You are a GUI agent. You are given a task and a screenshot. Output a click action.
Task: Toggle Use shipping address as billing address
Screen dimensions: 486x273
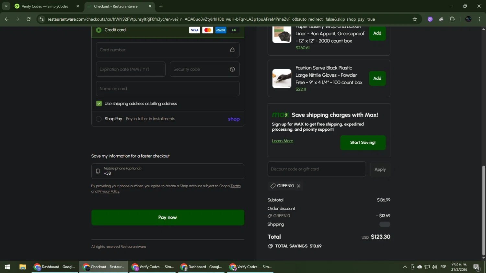[99, 104]
